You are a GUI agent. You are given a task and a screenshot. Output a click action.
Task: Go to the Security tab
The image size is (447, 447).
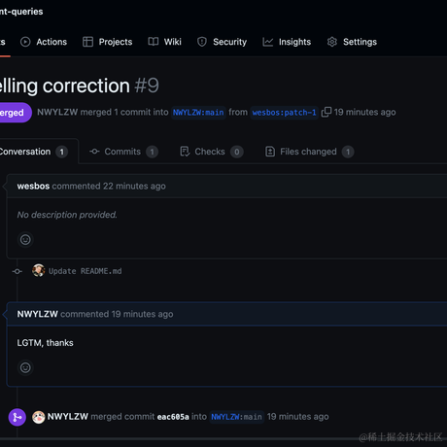click(222, 42)
